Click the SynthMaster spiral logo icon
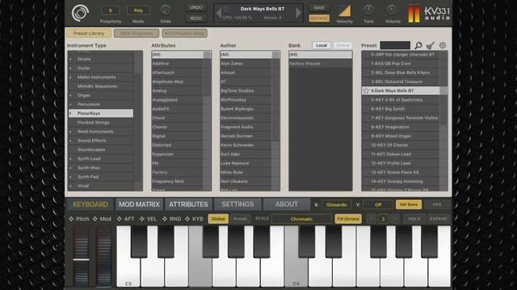517x290 pixels. [80, 13]
